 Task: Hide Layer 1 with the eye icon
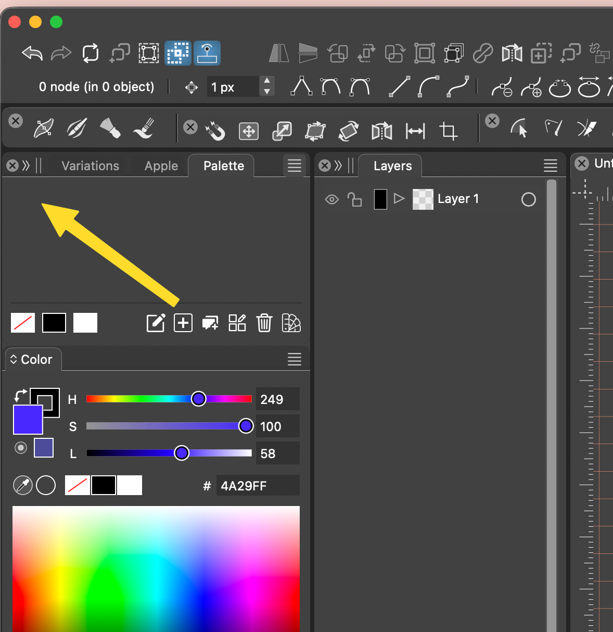(x=331, y=199)
